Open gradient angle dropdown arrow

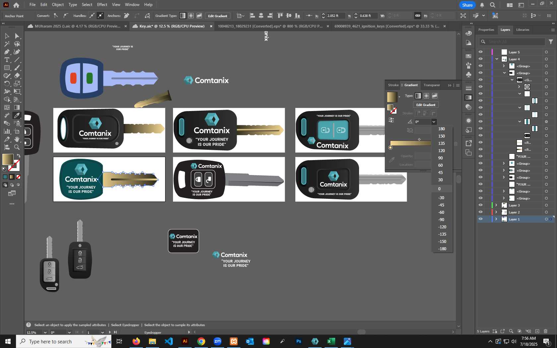tap(434, 122)
